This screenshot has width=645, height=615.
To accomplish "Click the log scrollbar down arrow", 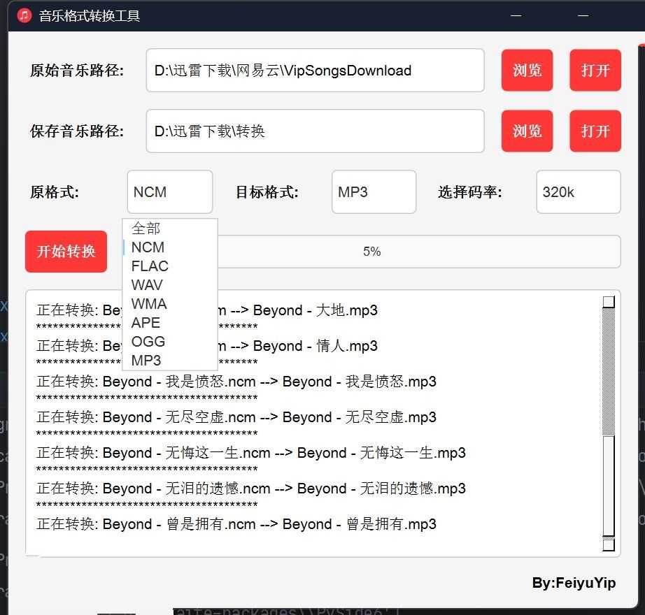I will coord(609,544).
